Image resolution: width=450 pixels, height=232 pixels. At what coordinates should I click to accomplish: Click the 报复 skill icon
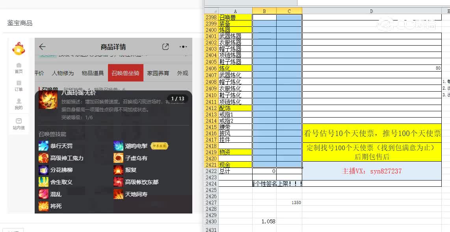pos(119,169)
